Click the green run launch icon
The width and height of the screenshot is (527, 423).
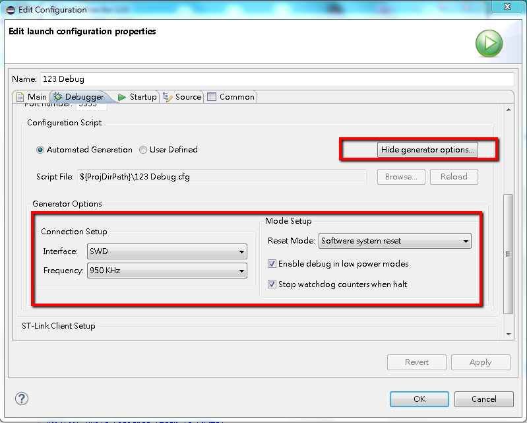[489, 44]
